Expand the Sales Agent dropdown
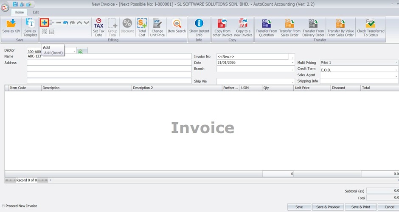 coord(396,75)
